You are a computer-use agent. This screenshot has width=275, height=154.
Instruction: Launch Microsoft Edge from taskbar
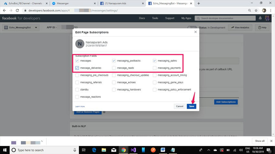[94, 150]
